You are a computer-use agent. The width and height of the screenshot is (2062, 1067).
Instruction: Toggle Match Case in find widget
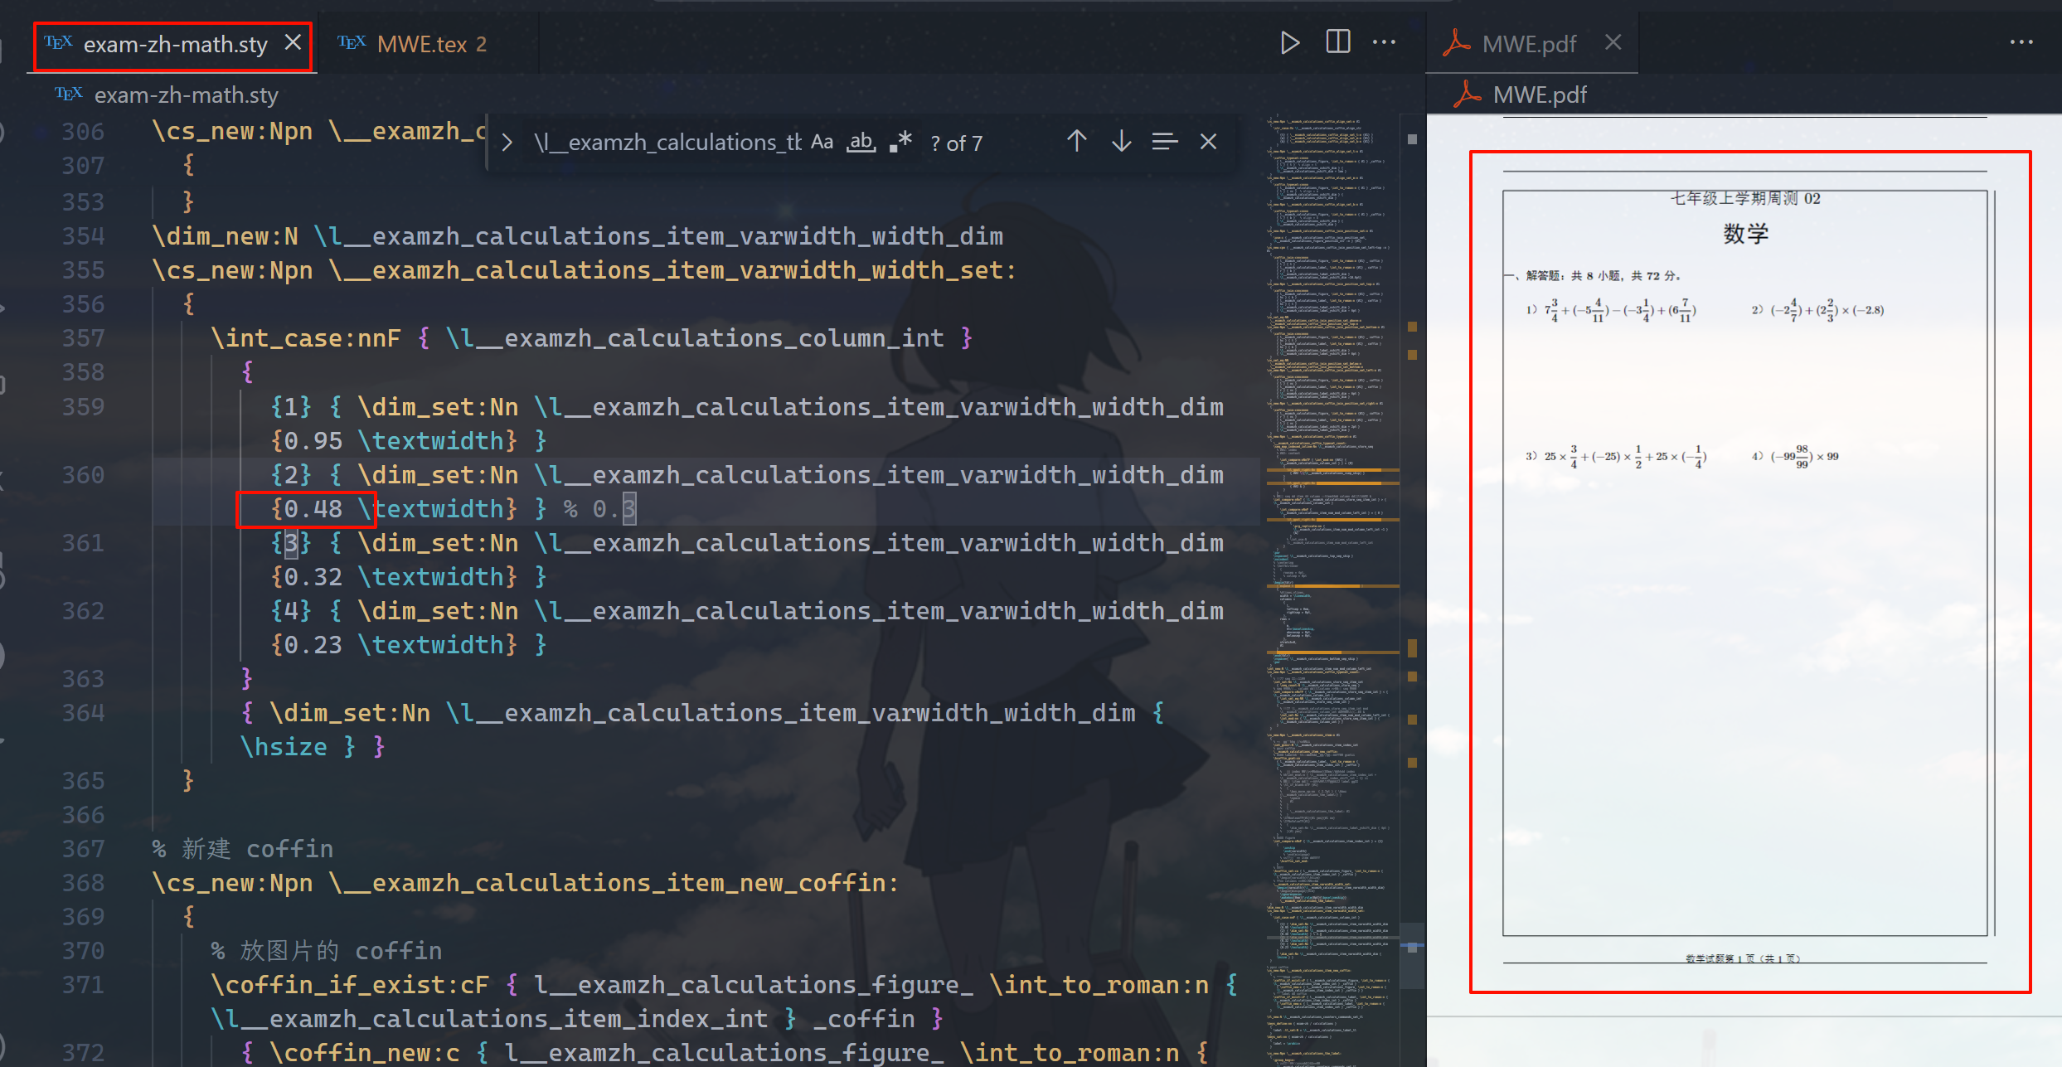(822, 143)
